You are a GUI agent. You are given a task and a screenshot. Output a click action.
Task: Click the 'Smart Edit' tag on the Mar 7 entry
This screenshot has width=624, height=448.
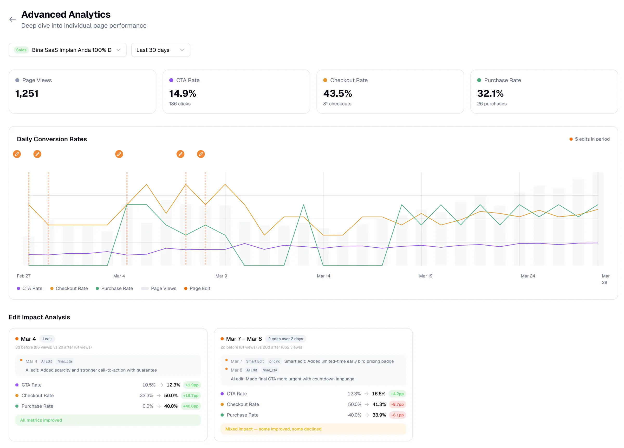coord(255,361)
